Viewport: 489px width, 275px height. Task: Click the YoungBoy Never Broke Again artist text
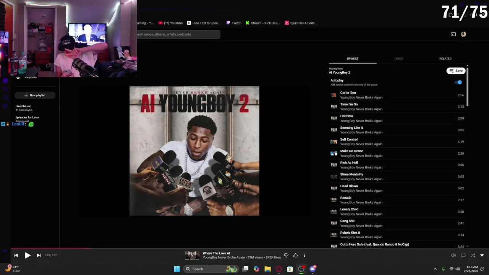point(223,257)
